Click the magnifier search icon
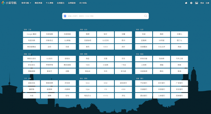This screenshot has width=211, height=114. coord(146,16)
